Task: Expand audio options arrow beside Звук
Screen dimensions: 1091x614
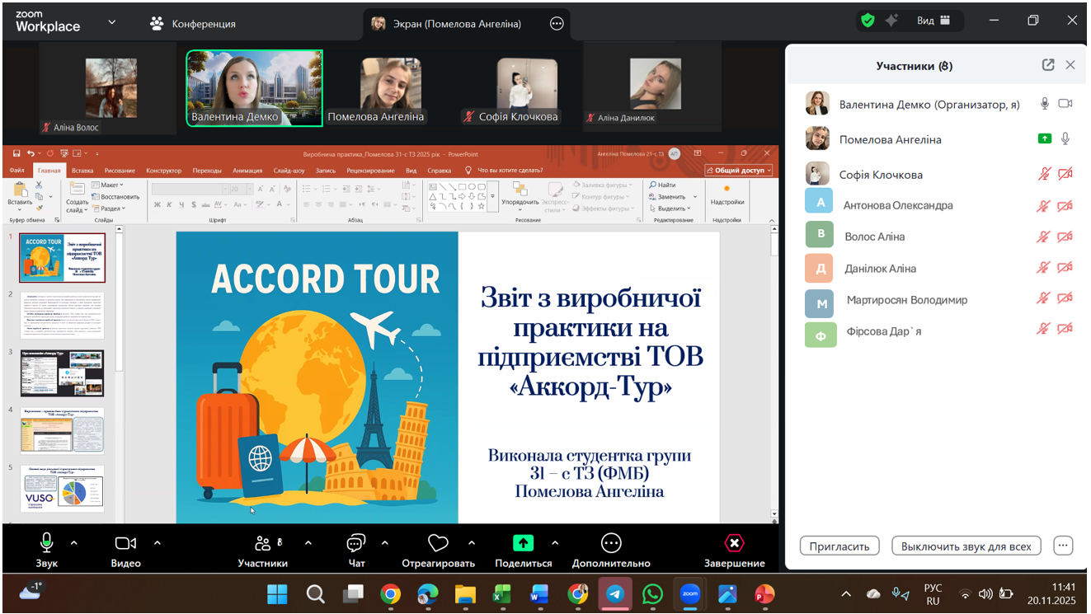Action: (74, 543)
